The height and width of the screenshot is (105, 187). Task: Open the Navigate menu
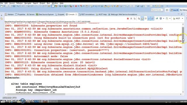point(28,3)
